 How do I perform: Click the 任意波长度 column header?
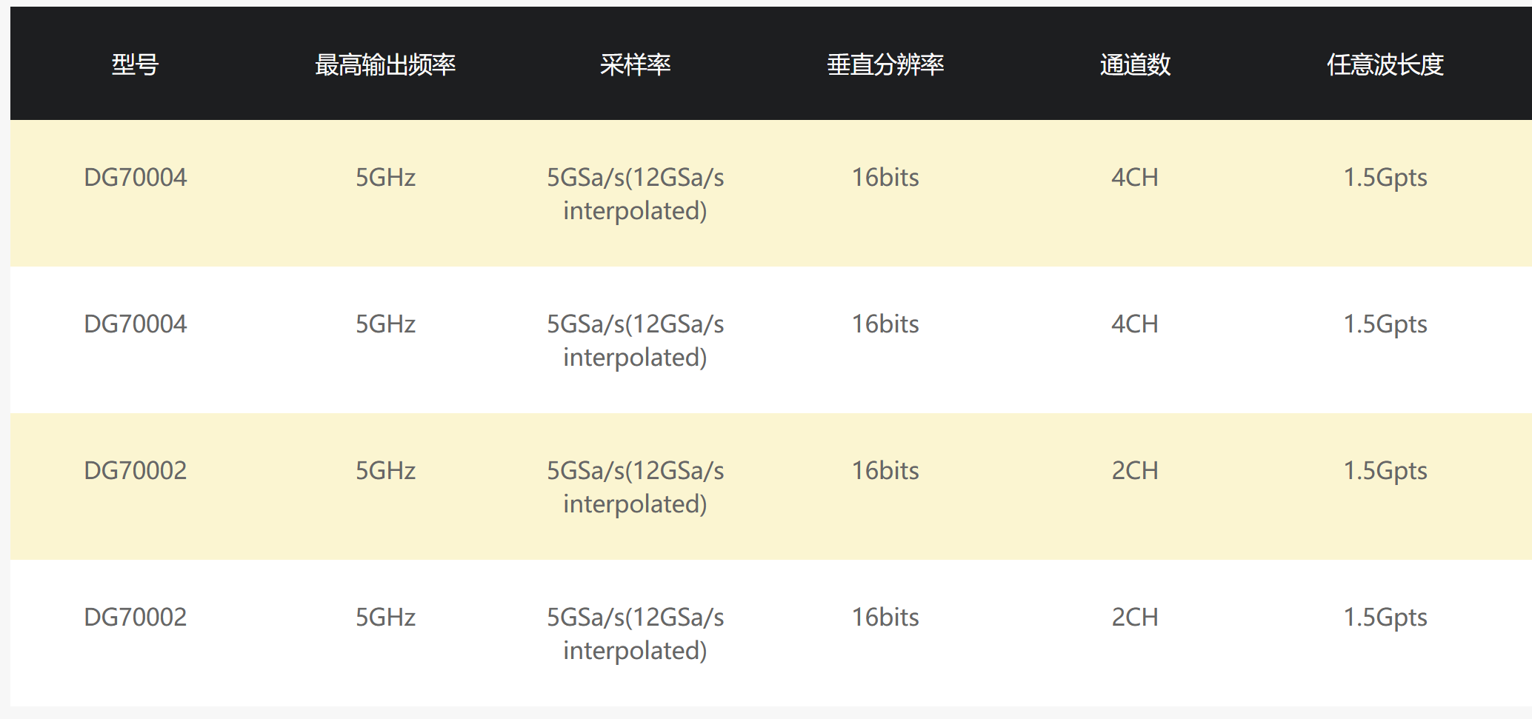coord(1385,65)
